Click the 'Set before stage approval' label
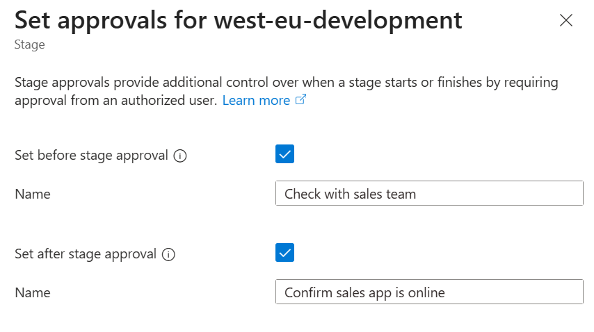This screenshot has width=594, height=332. pos(91,156)
